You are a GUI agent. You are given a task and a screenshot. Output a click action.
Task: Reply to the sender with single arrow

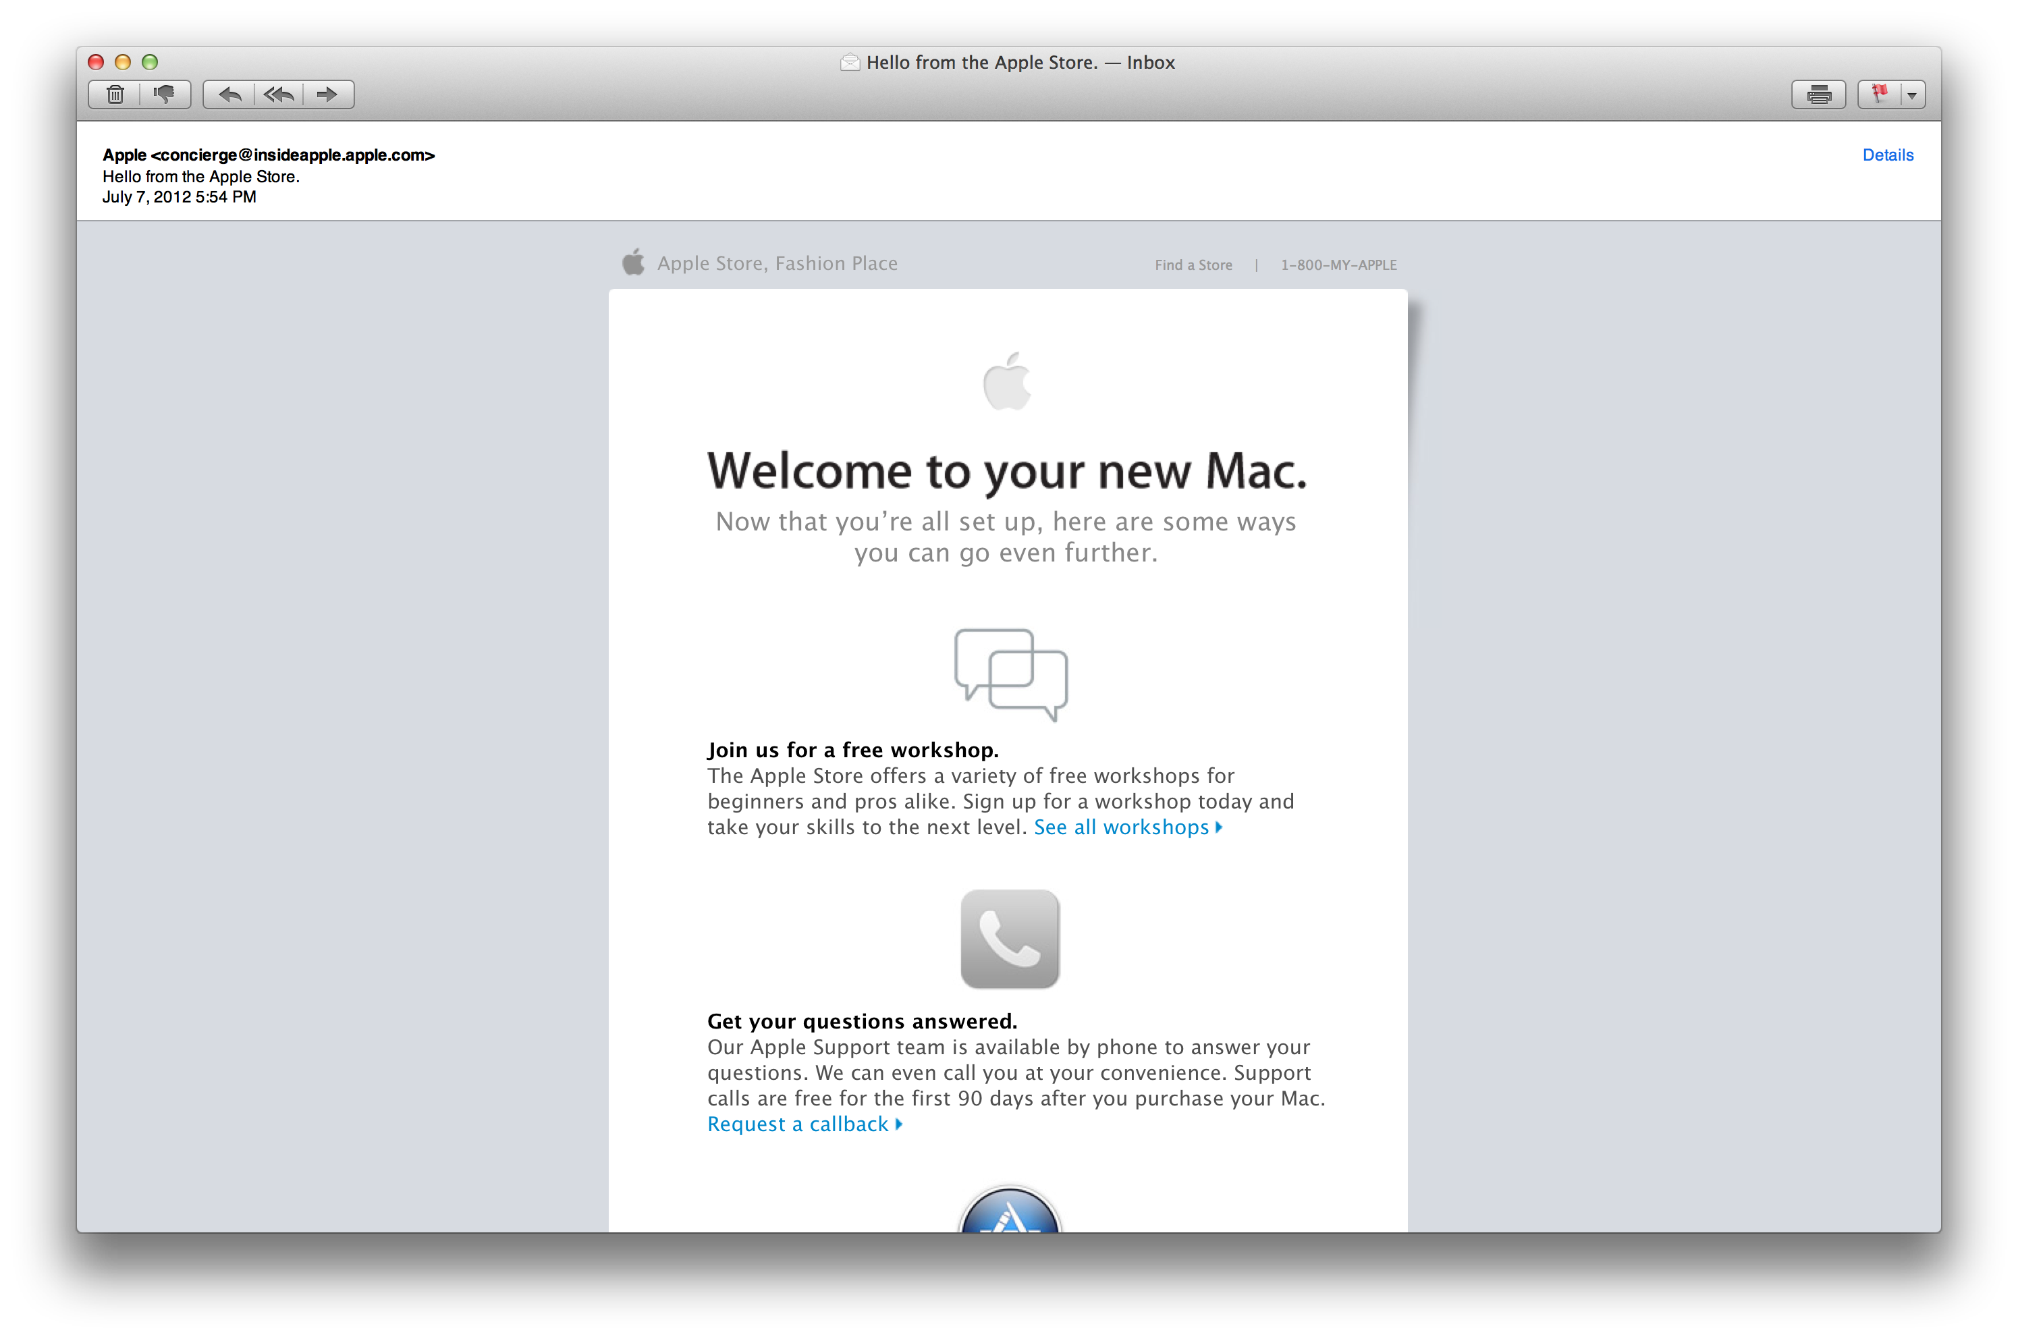click(x=229, y=94)
